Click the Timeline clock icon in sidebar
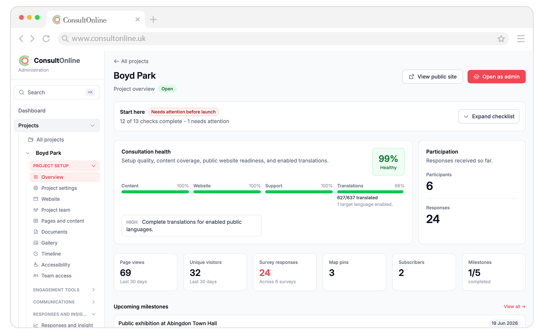The image size is (544, 334). click(36, 254)
